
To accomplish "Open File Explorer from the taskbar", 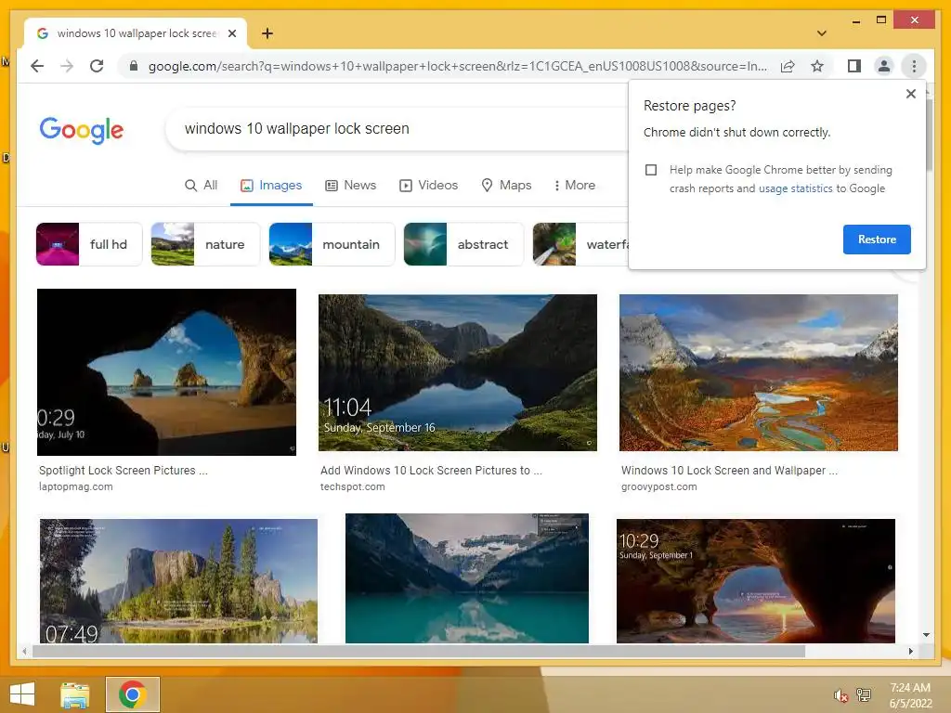I will coord(74,694).
